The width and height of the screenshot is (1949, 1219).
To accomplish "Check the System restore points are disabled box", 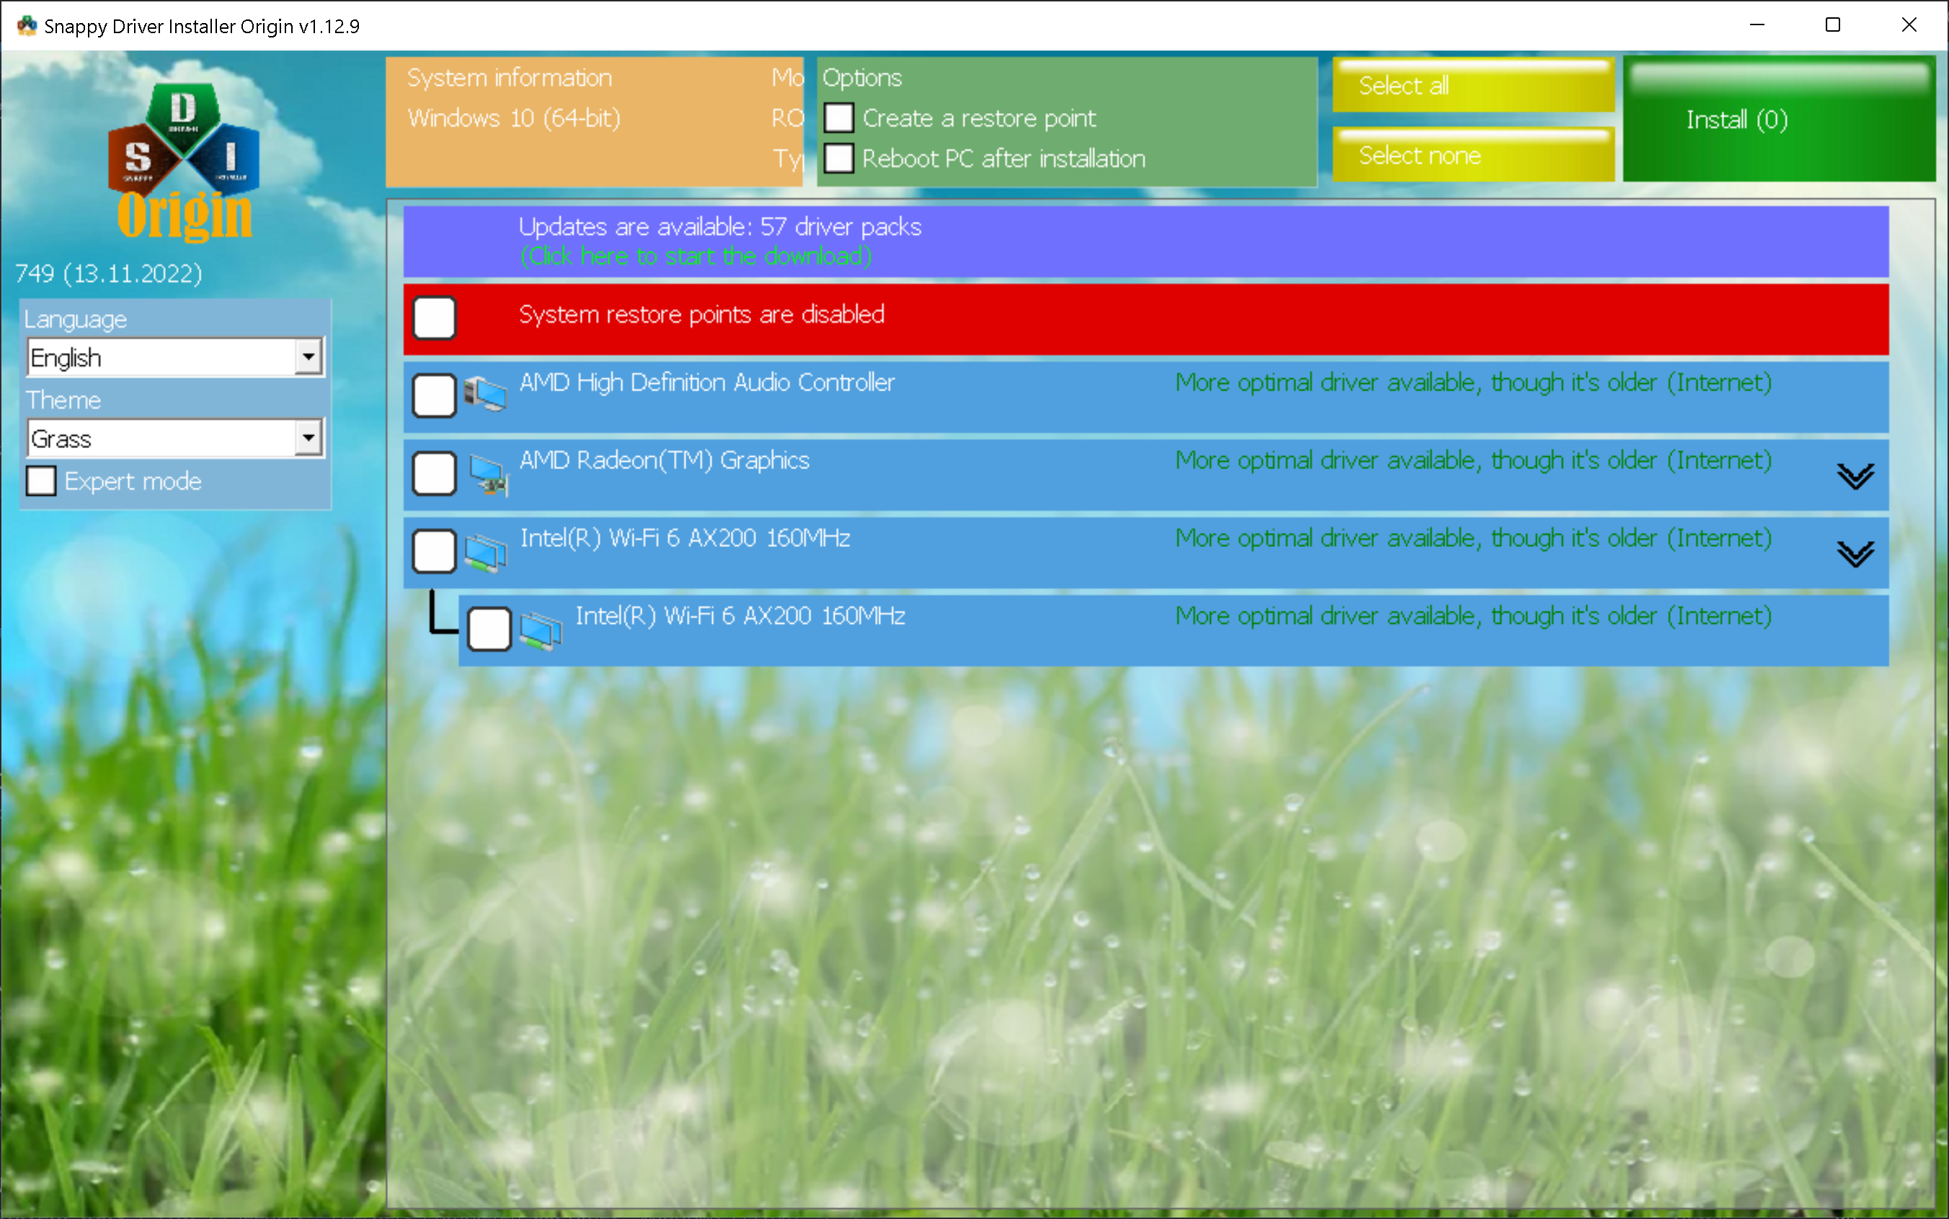I will pos(434,317).
